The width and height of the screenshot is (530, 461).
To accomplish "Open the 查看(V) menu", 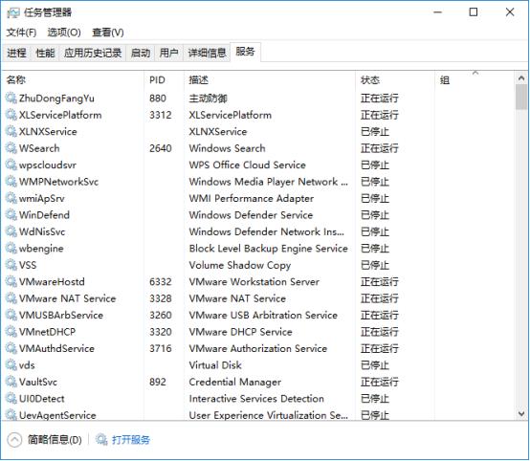I will click(108, 33).
